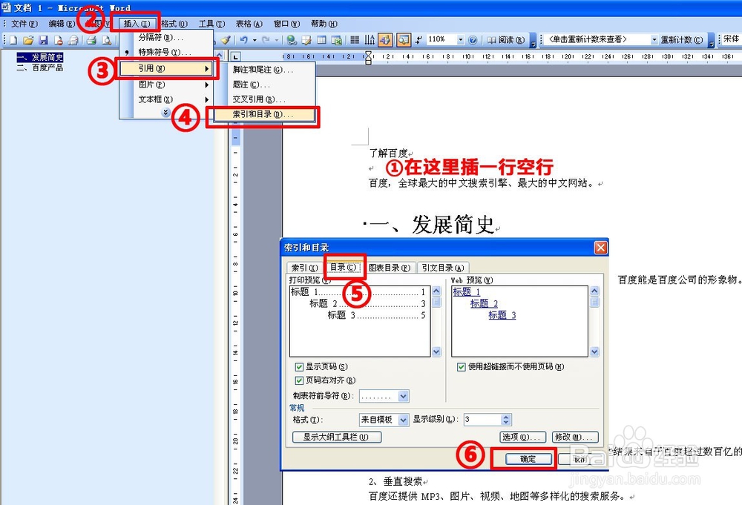Click the Print Preview magnifier icon
Image resolution: width=742 pixels, height=505 pixels.
(x=106, y=40)
